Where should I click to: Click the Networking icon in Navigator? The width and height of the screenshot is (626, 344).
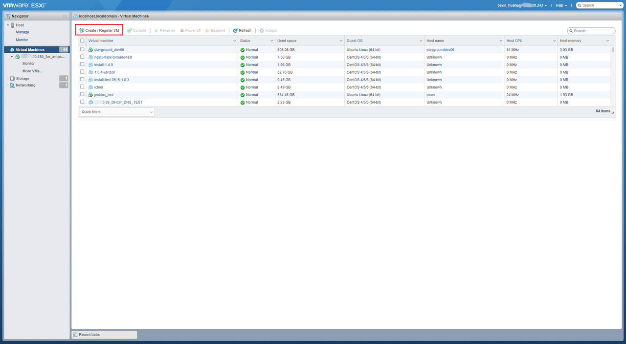coord(12,85)
